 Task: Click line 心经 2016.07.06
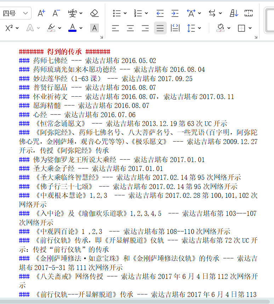tap(77, 115)
